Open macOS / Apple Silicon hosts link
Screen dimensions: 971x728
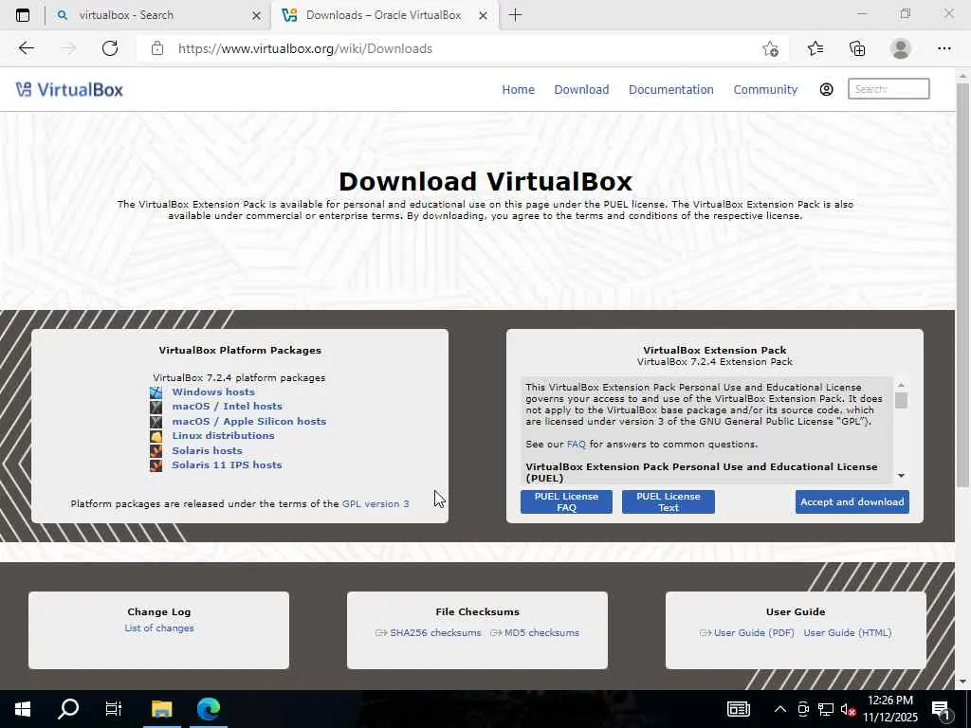(249, 421)
